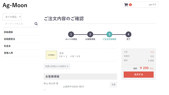Screen dimensions: 169x95
Task: Click the red 注文する order button
Action: (139, 74)
